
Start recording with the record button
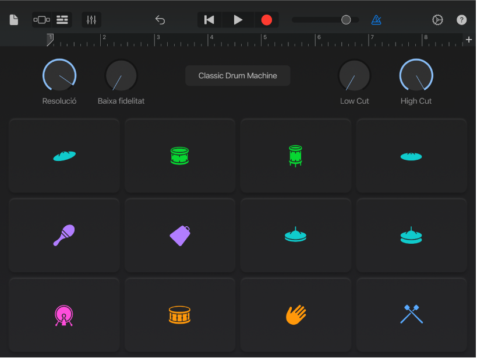266,19
